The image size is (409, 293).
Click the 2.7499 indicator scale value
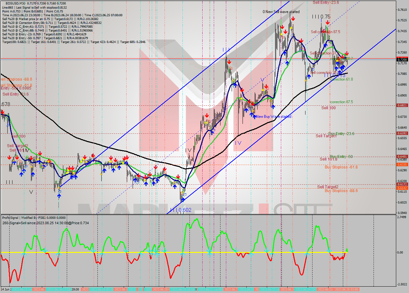click(402, 217)
